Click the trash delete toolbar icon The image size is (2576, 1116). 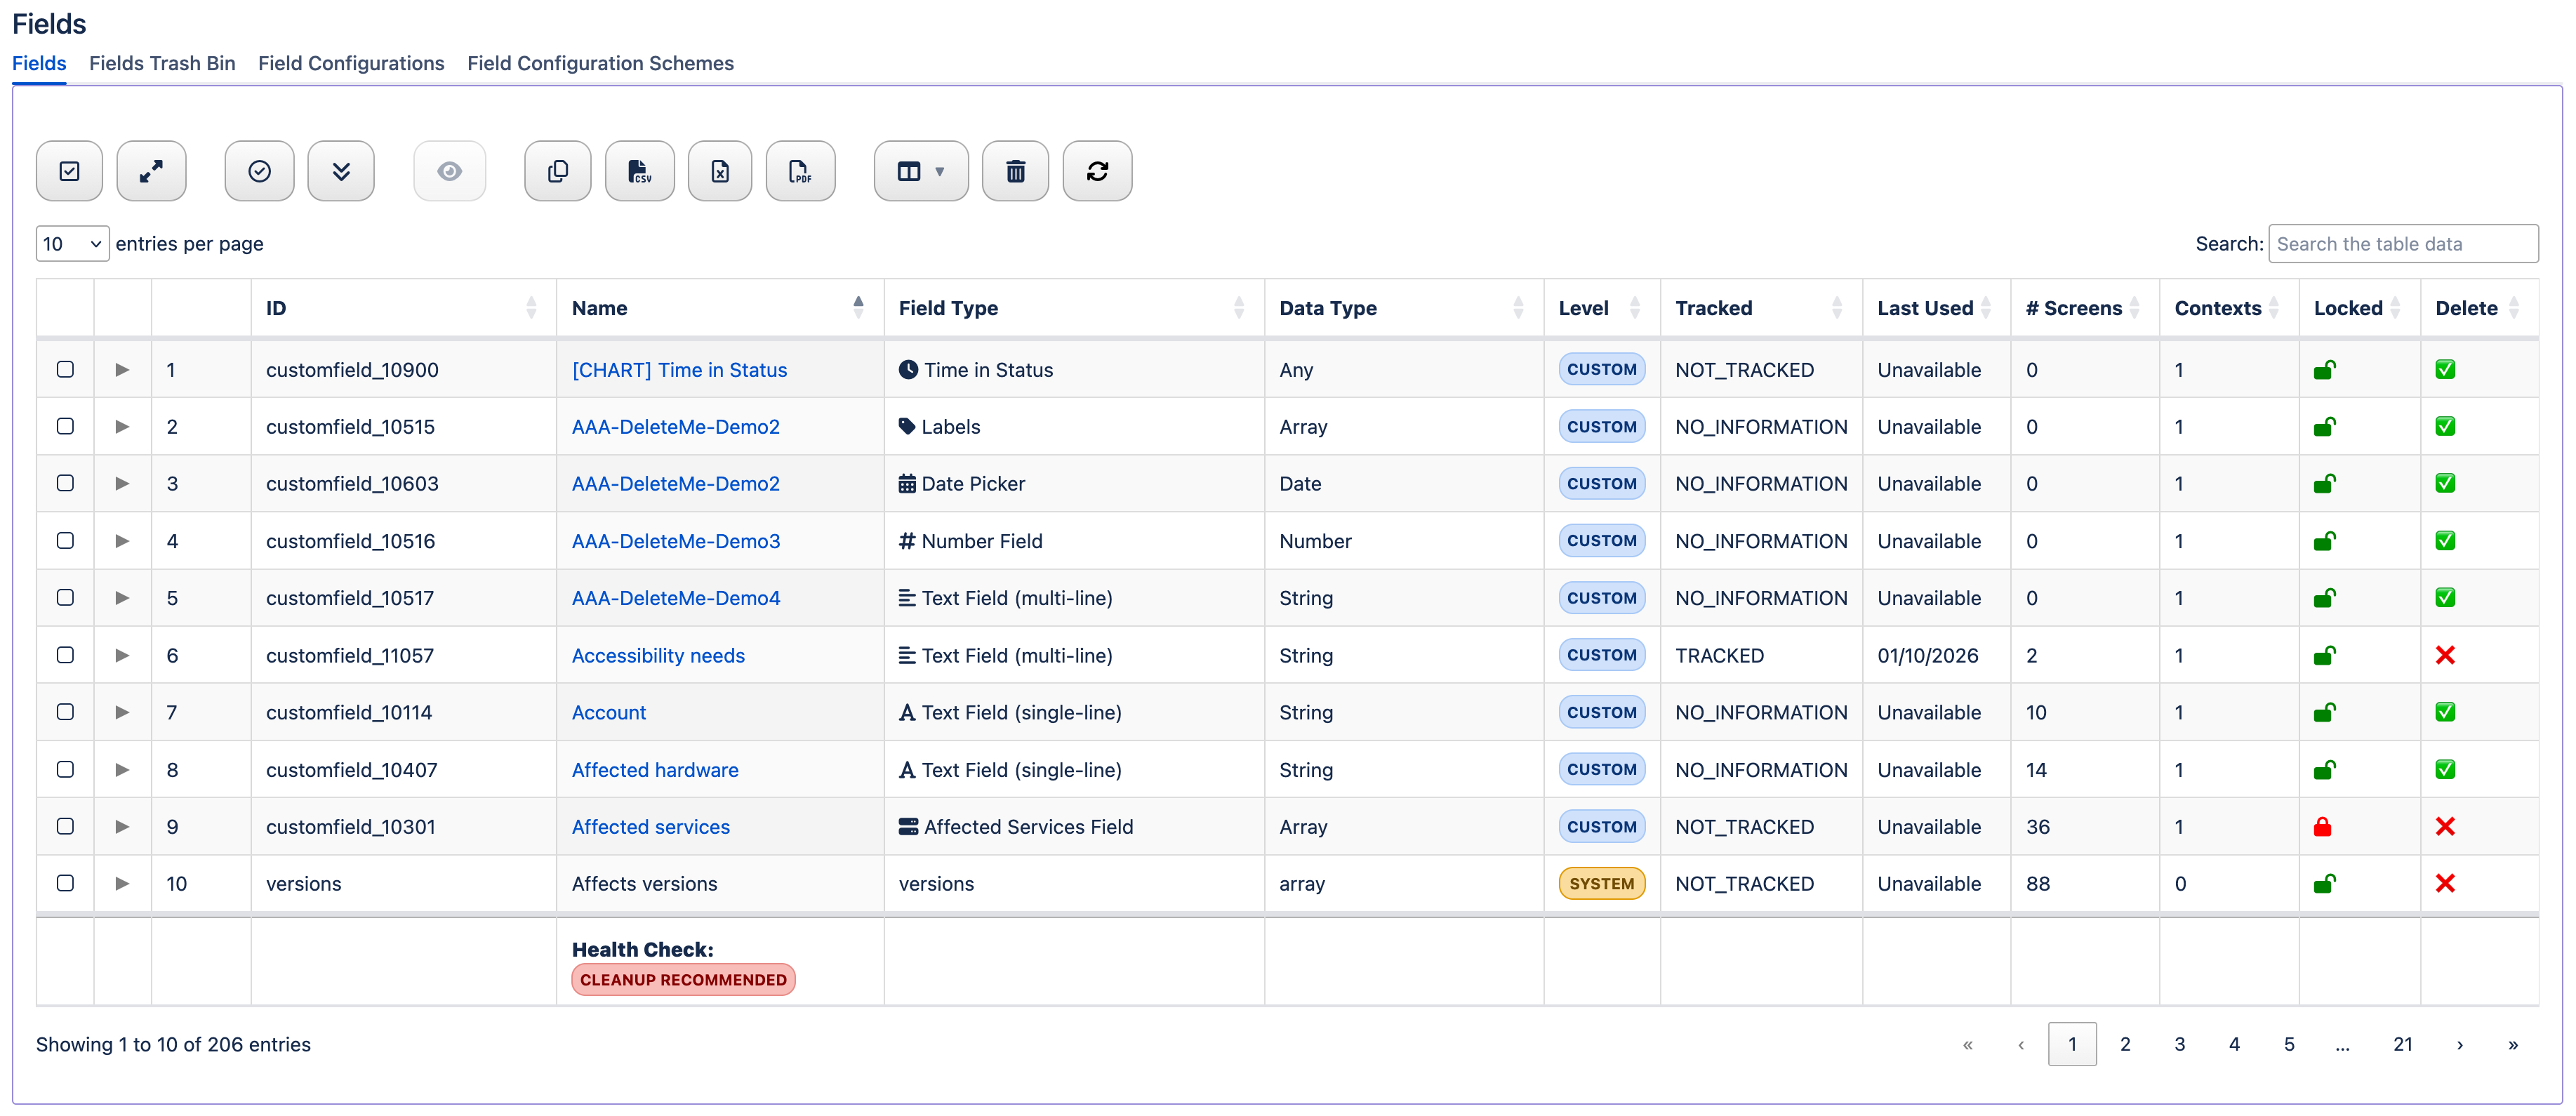tap(1015, 171)
